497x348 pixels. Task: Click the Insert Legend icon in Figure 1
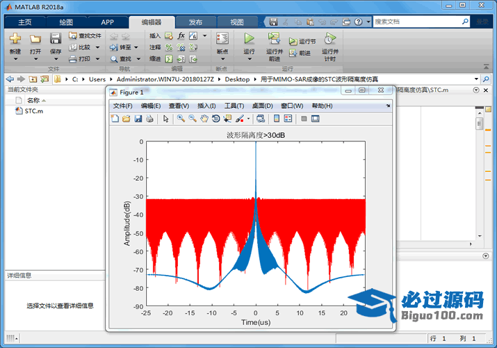[x=288, y=118]
